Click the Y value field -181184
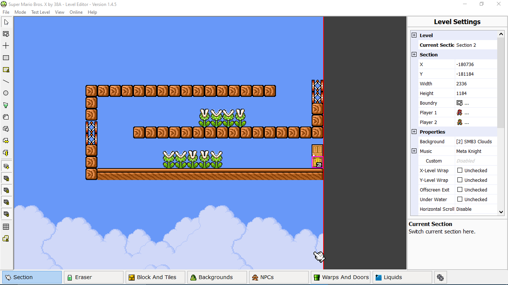The height and width of the screenshot is (285, 508). (x=476, y=74)
